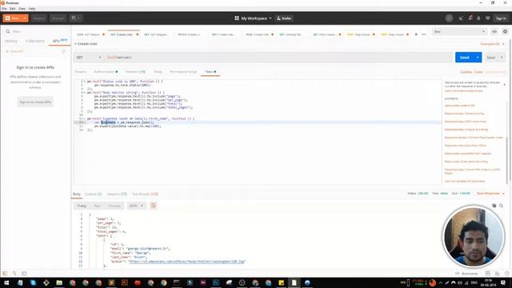Switch to the Test Results tab

point(145,194)
